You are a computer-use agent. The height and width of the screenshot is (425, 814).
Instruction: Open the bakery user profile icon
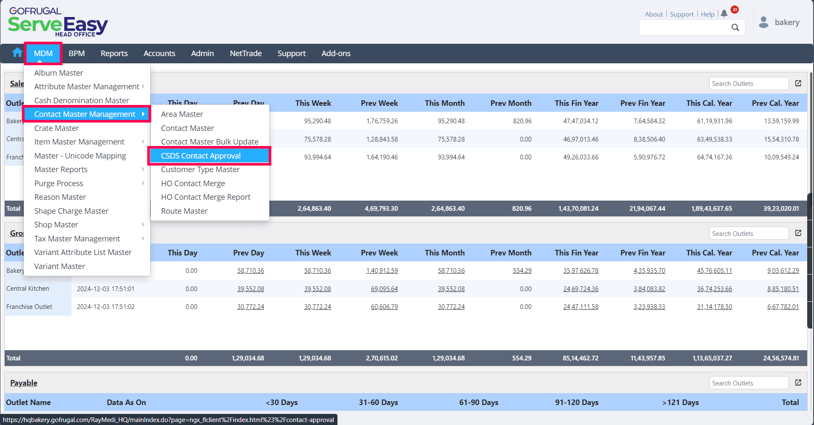click(x=764, y=22)
